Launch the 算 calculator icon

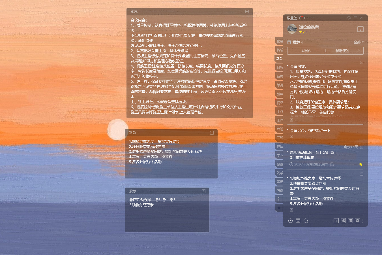pos(357,221)
